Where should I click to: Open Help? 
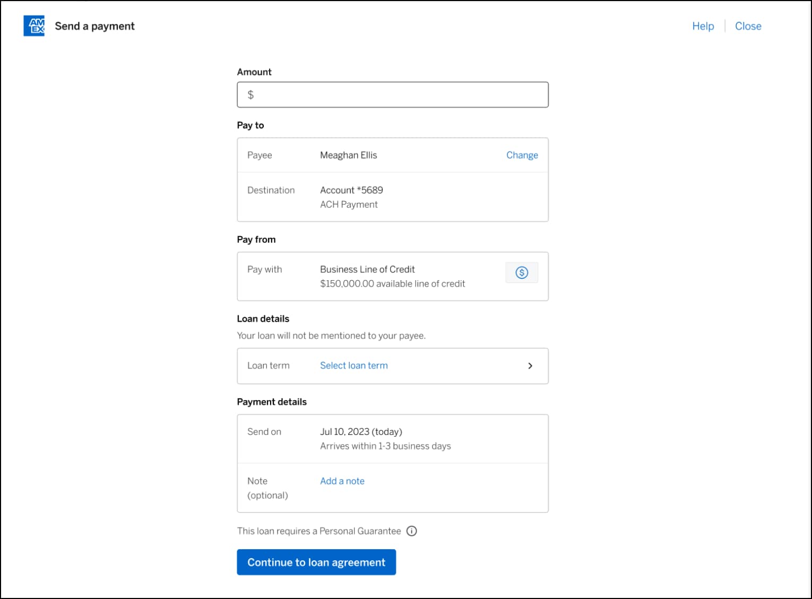point(703,26)
